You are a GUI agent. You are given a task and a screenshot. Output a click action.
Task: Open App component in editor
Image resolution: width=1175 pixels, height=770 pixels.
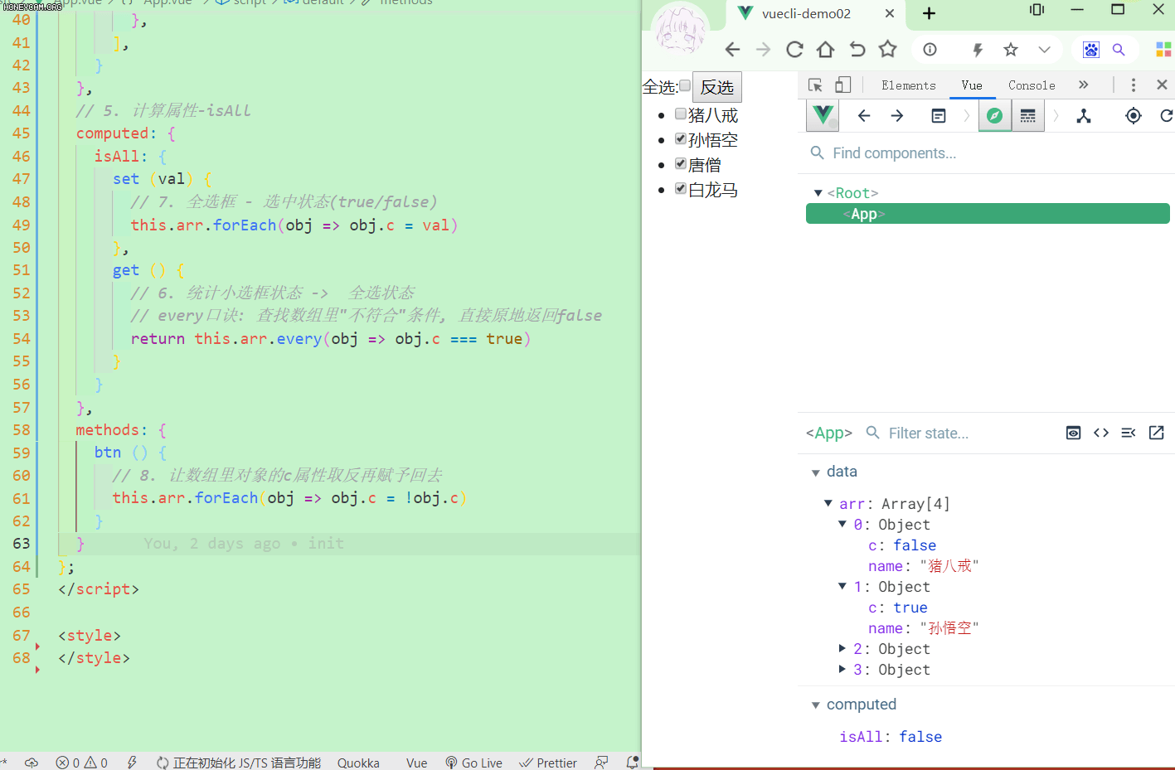click(1157, 433)
